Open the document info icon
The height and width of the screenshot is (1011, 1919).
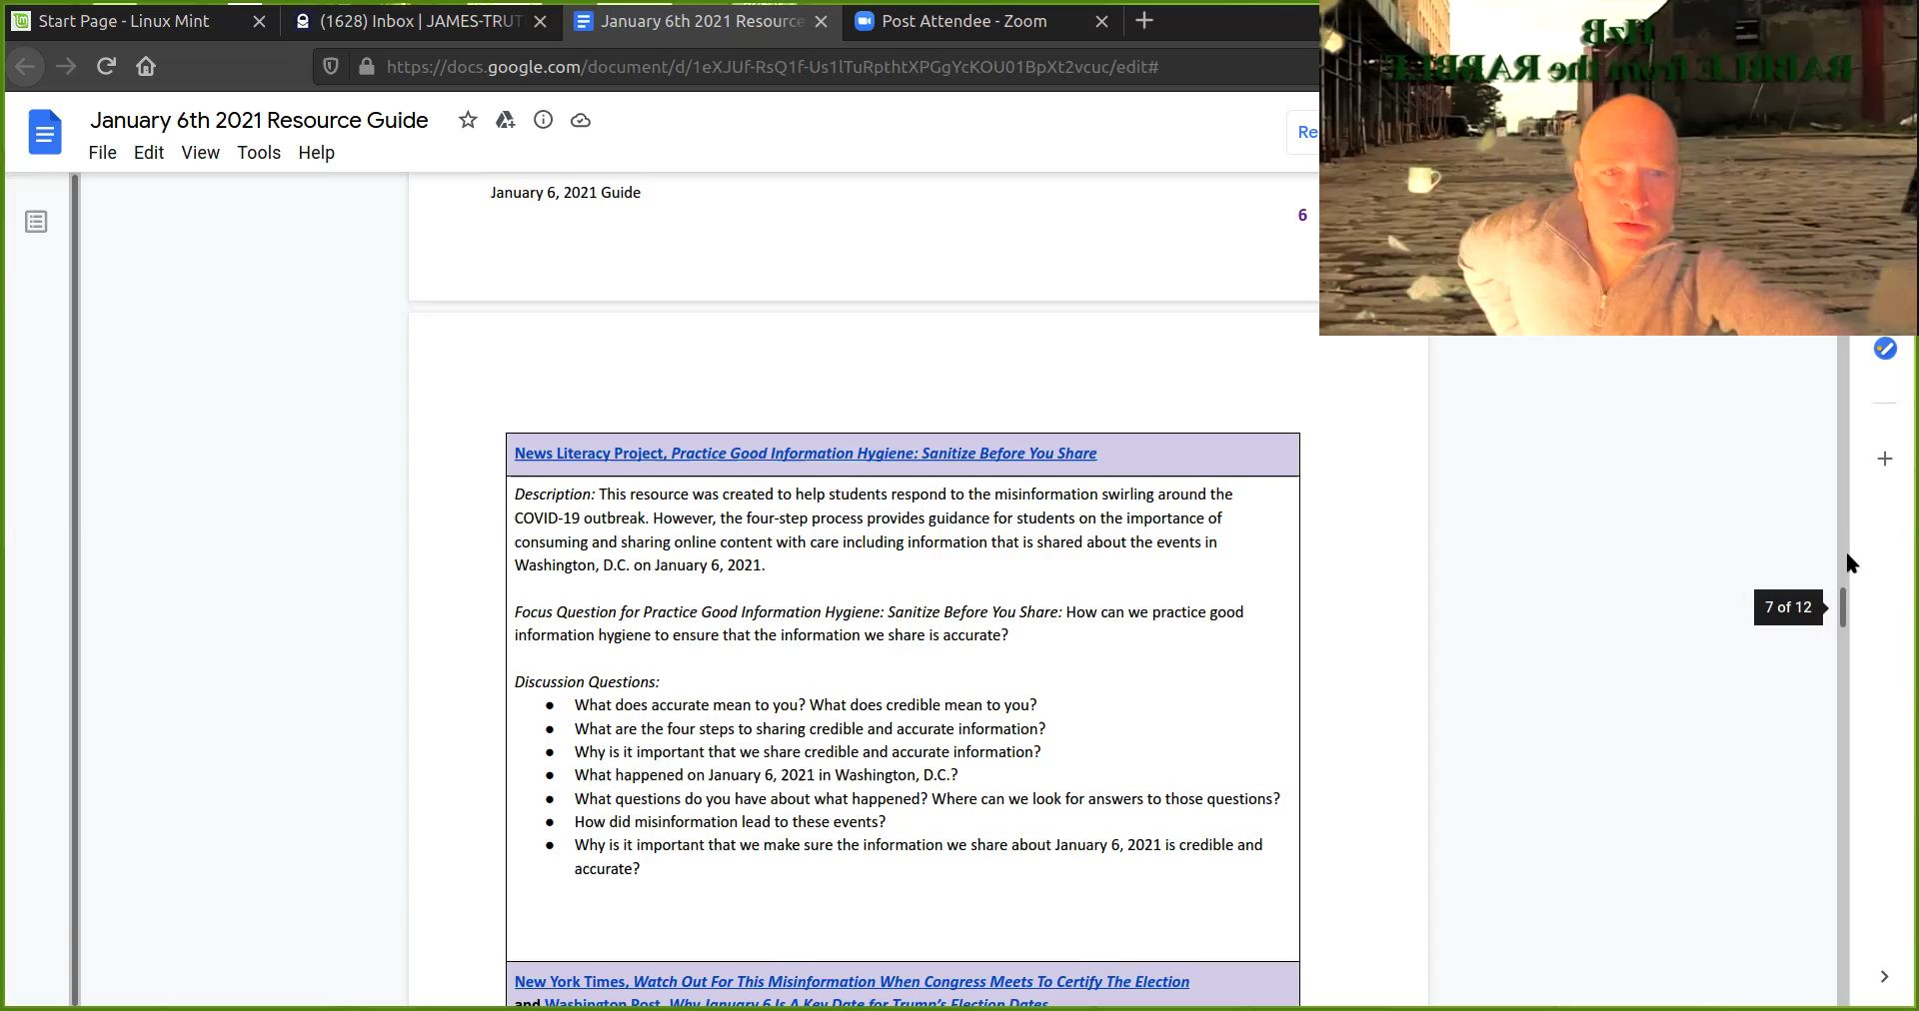543,121
